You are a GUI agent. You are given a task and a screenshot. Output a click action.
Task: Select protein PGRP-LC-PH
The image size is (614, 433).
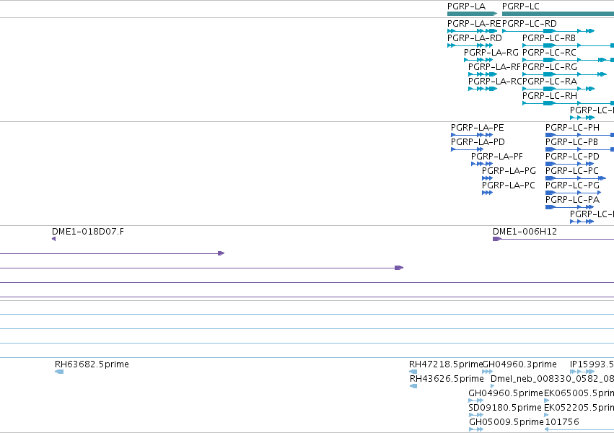(572, 128)
